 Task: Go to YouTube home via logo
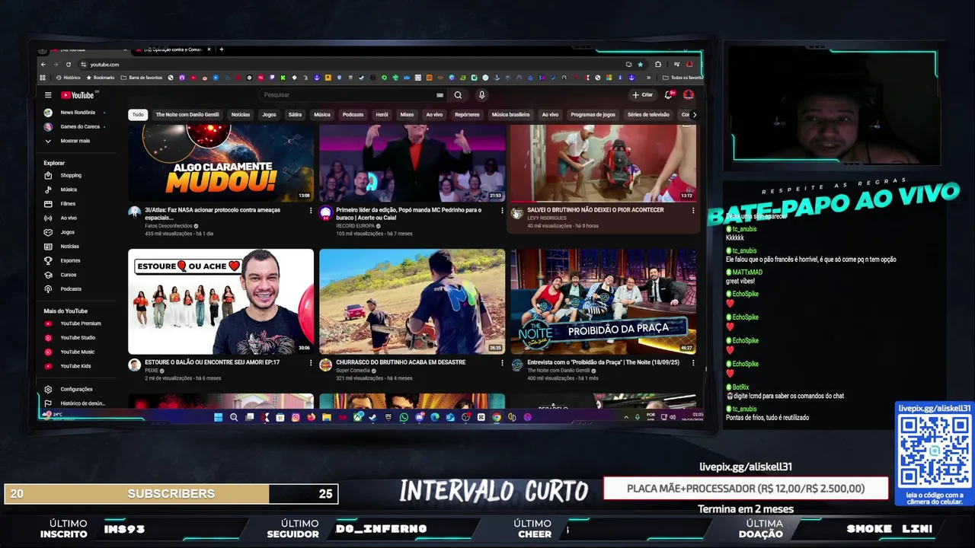78,95
